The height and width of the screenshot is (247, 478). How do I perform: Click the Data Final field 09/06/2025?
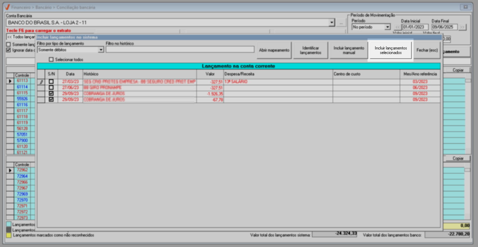tap(445, 27)
